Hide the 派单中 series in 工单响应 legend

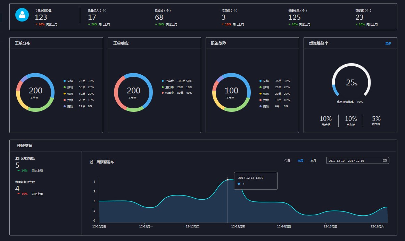click(169, 93)
